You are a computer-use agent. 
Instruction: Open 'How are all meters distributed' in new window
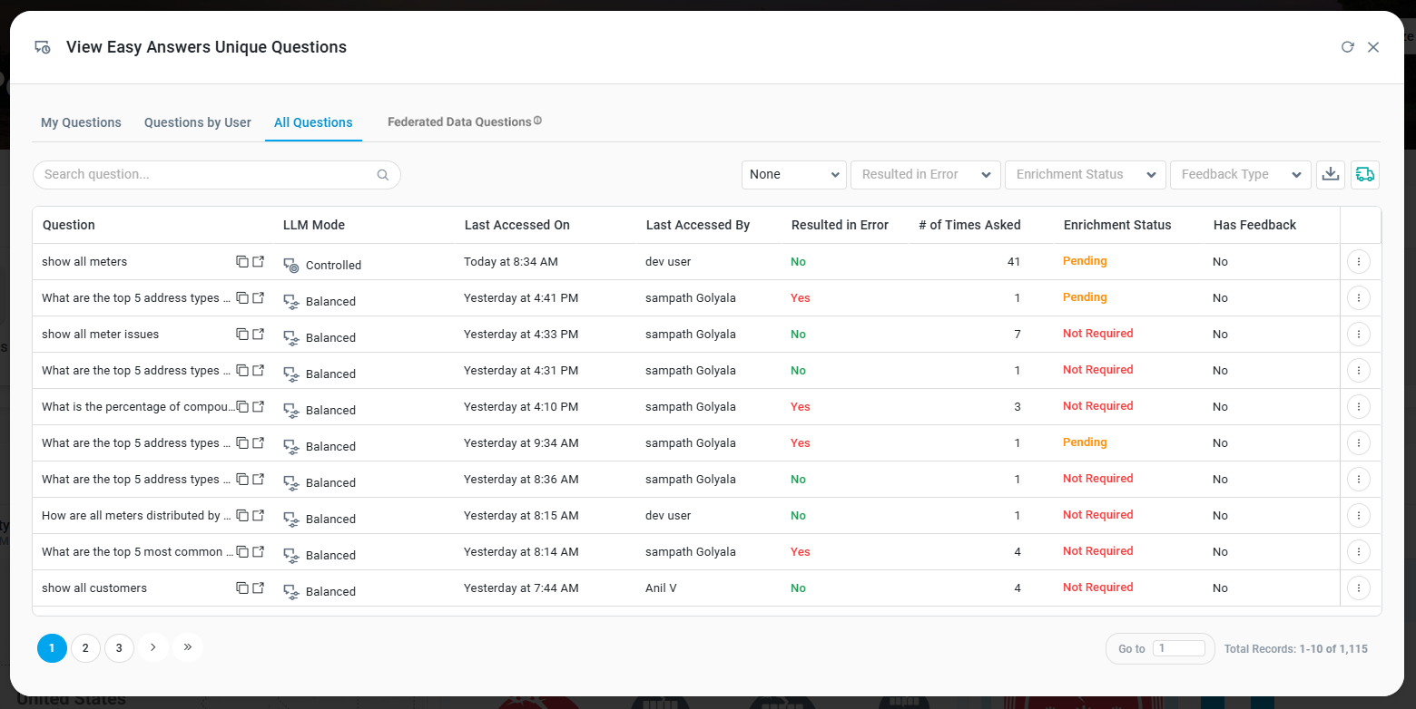point(259,515)
